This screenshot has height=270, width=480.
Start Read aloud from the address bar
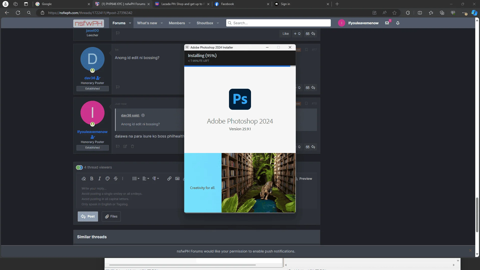pyautogui.click(x=384, y=13)
